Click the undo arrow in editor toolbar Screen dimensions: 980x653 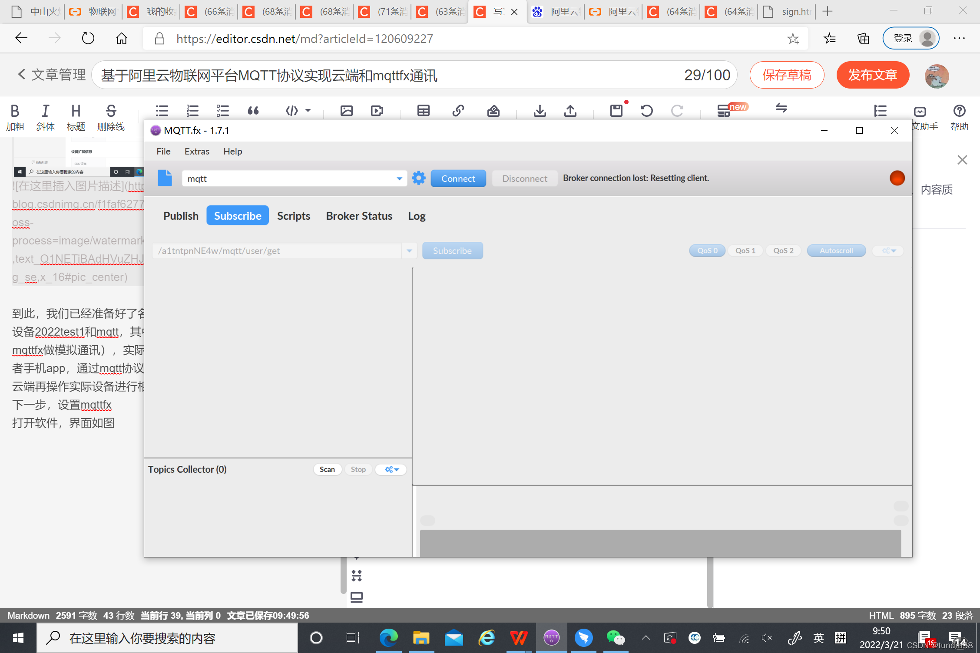[x=646, y=111]
